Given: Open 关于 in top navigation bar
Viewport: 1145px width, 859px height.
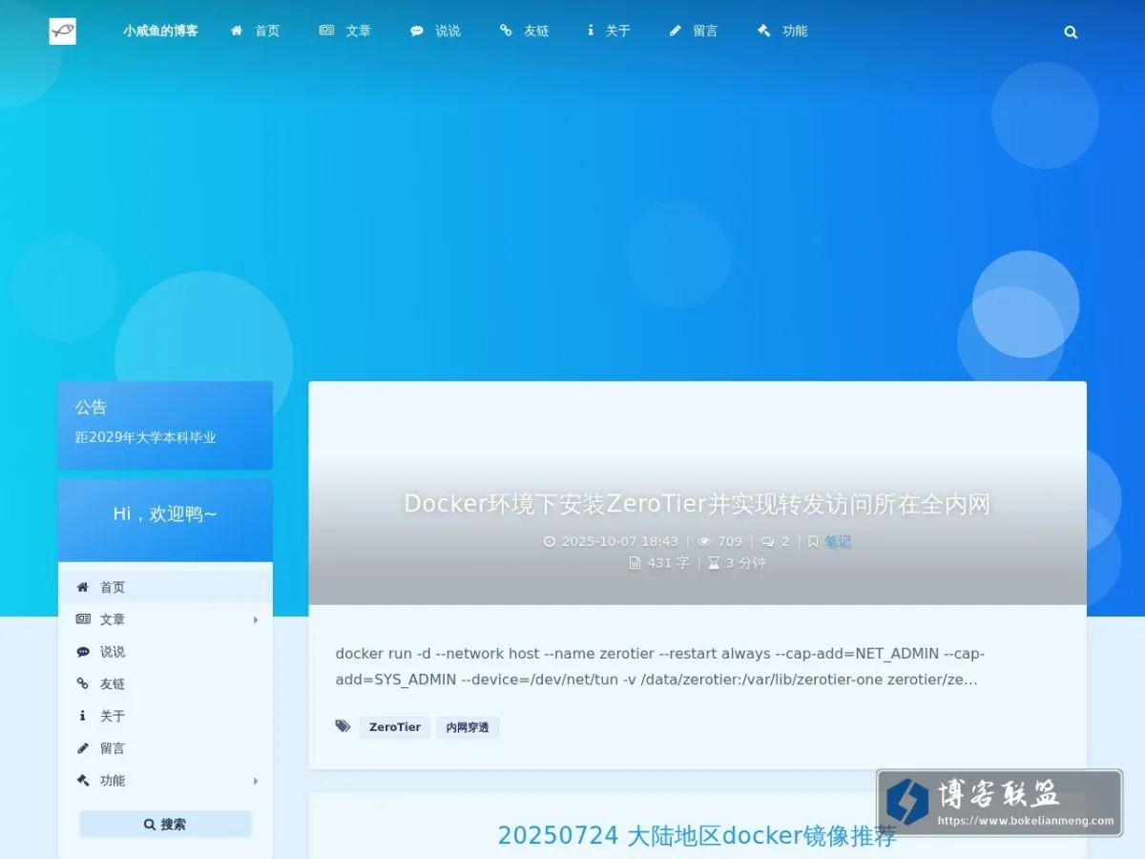Looking at the screenshot, I should pyautogui.click(x=618, y=31).
